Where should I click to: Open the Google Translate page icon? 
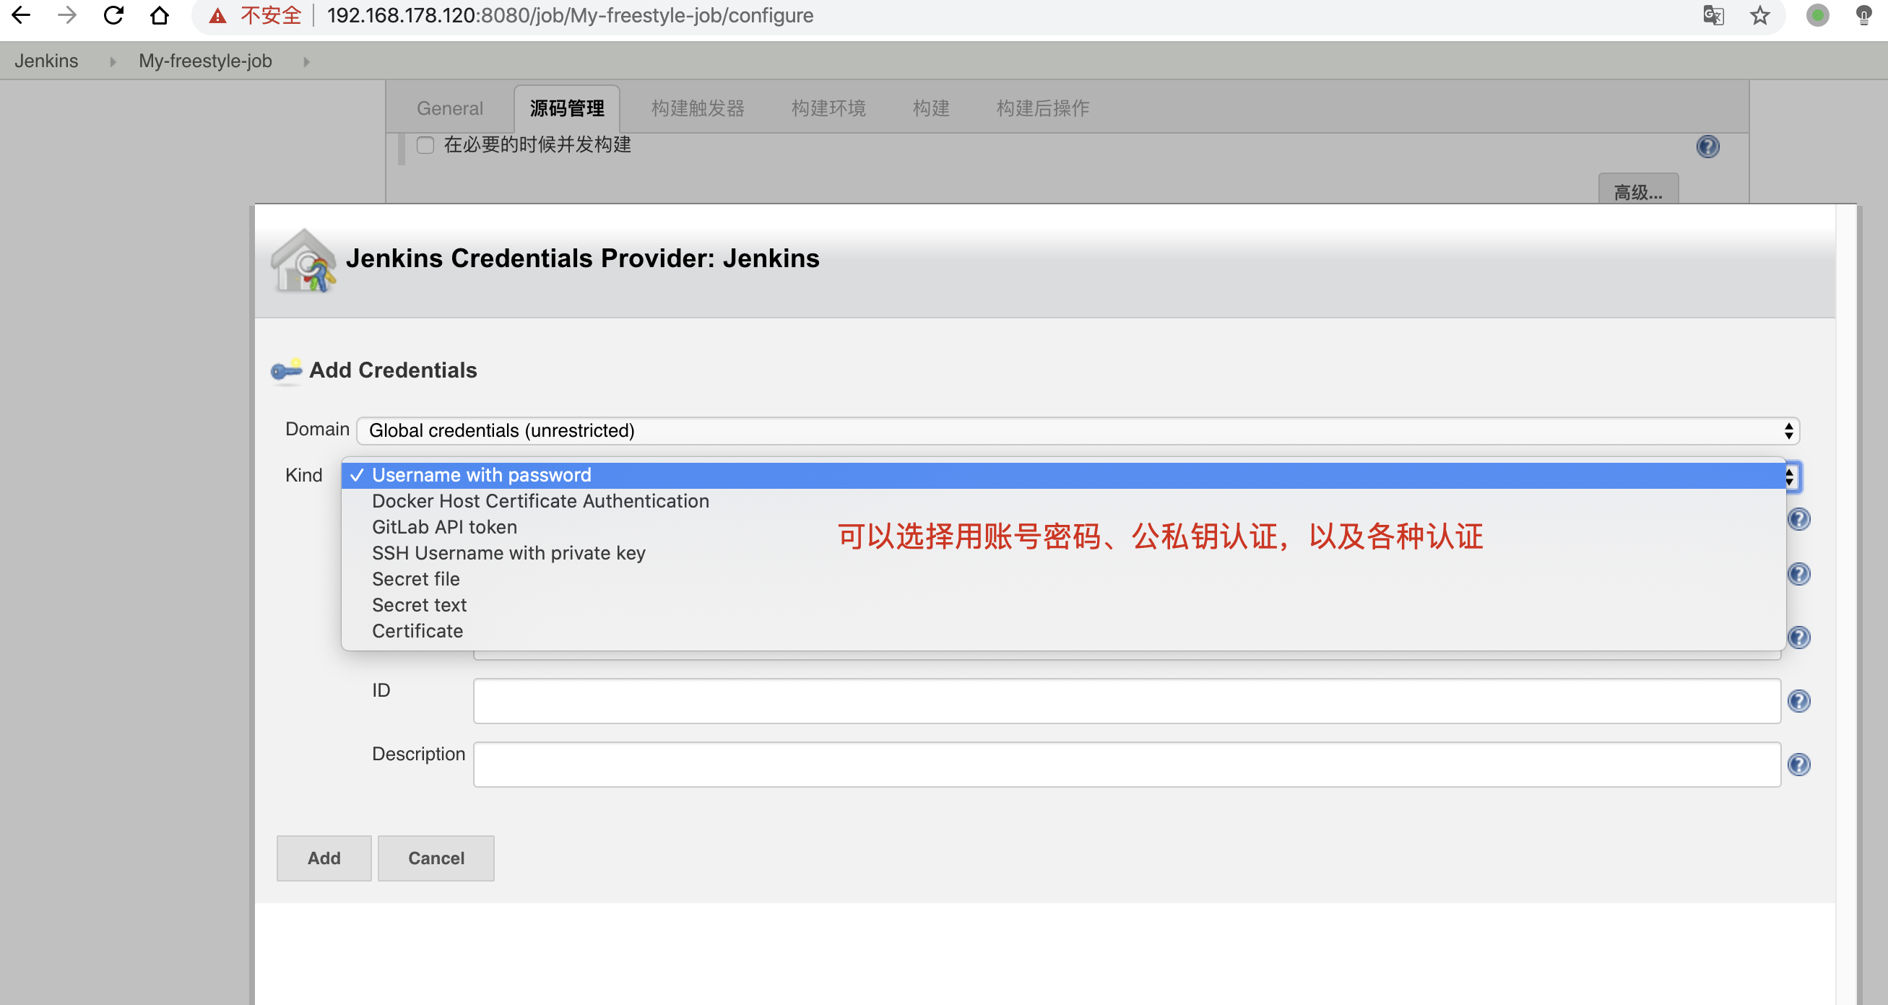click(x=1712, y=15)
